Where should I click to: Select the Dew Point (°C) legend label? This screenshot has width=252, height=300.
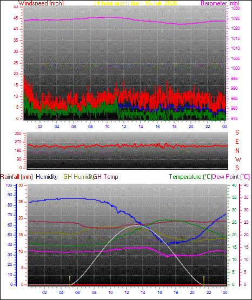231,177
